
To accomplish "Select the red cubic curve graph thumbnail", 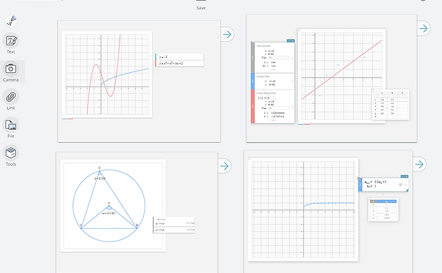I will click(107, 75).
